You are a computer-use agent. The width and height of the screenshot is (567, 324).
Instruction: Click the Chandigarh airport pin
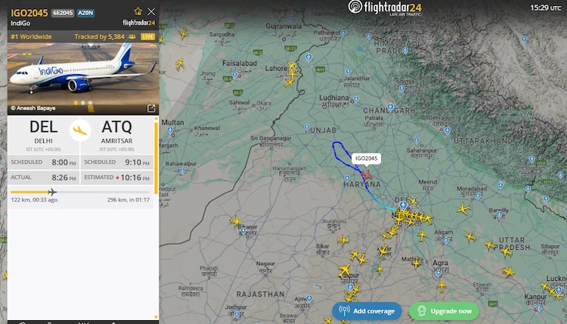[390, 107]
